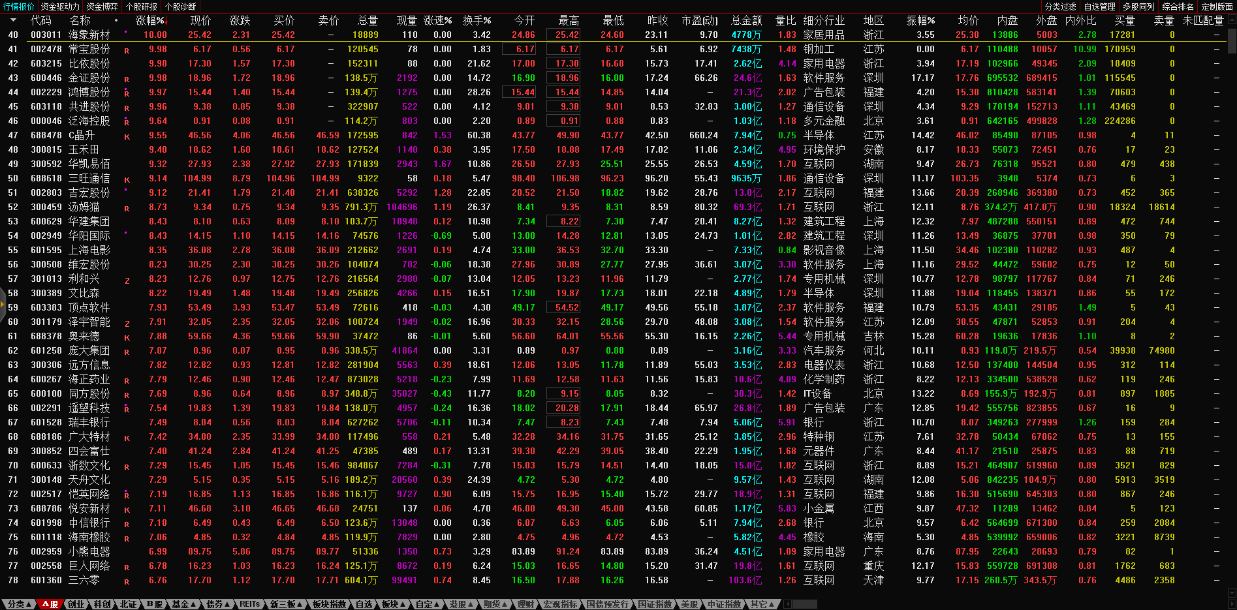
Task: Click the 定制版面 button
Action: coord(1217,7)
